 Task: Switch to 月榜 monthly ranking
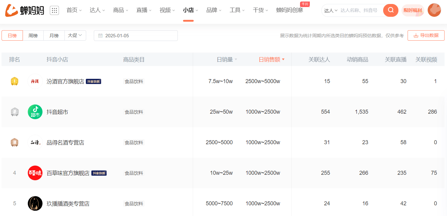(54, 35)
